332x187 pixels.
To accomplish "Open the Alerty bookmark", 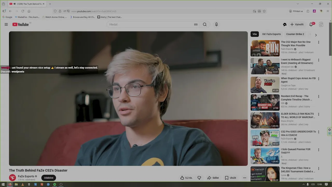I will 109,17.
